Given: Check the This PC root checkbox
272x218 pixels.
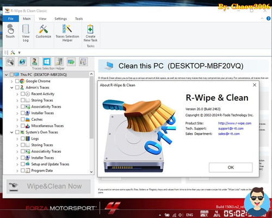Looking at the screenshot, I should click(x=11, y=74).
